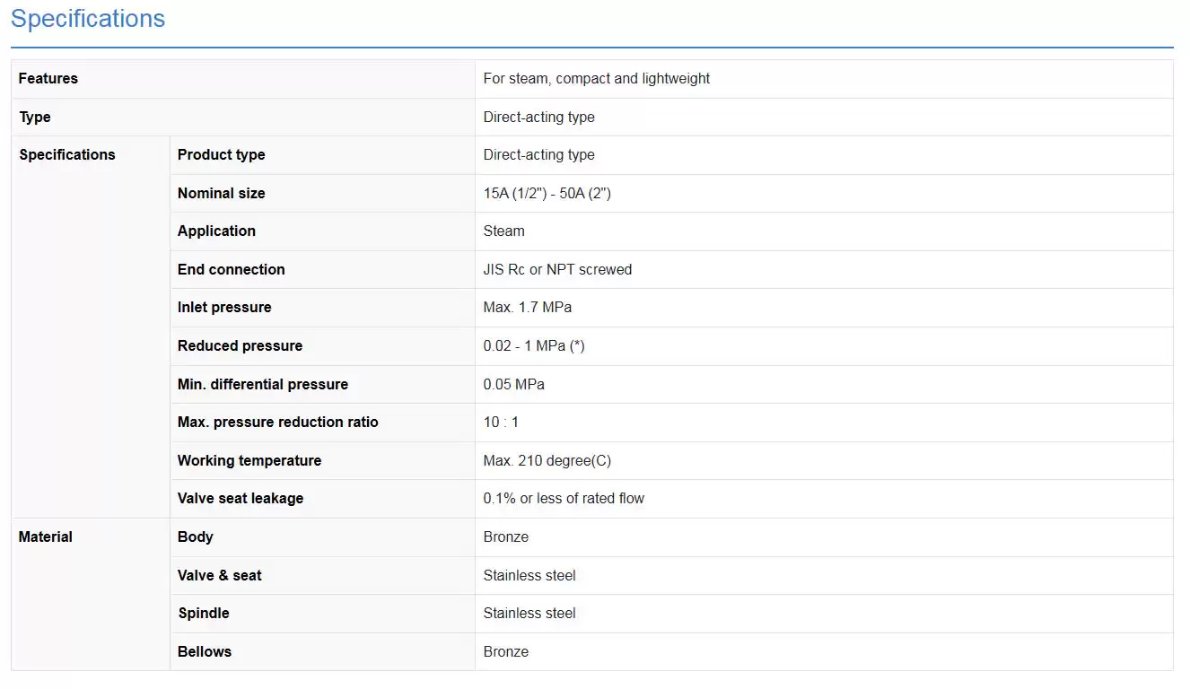Image resolution: width=1190 pixels, height=689 pixels.
Task: Click the "10 : 1" ratio value
Action: 502,423
